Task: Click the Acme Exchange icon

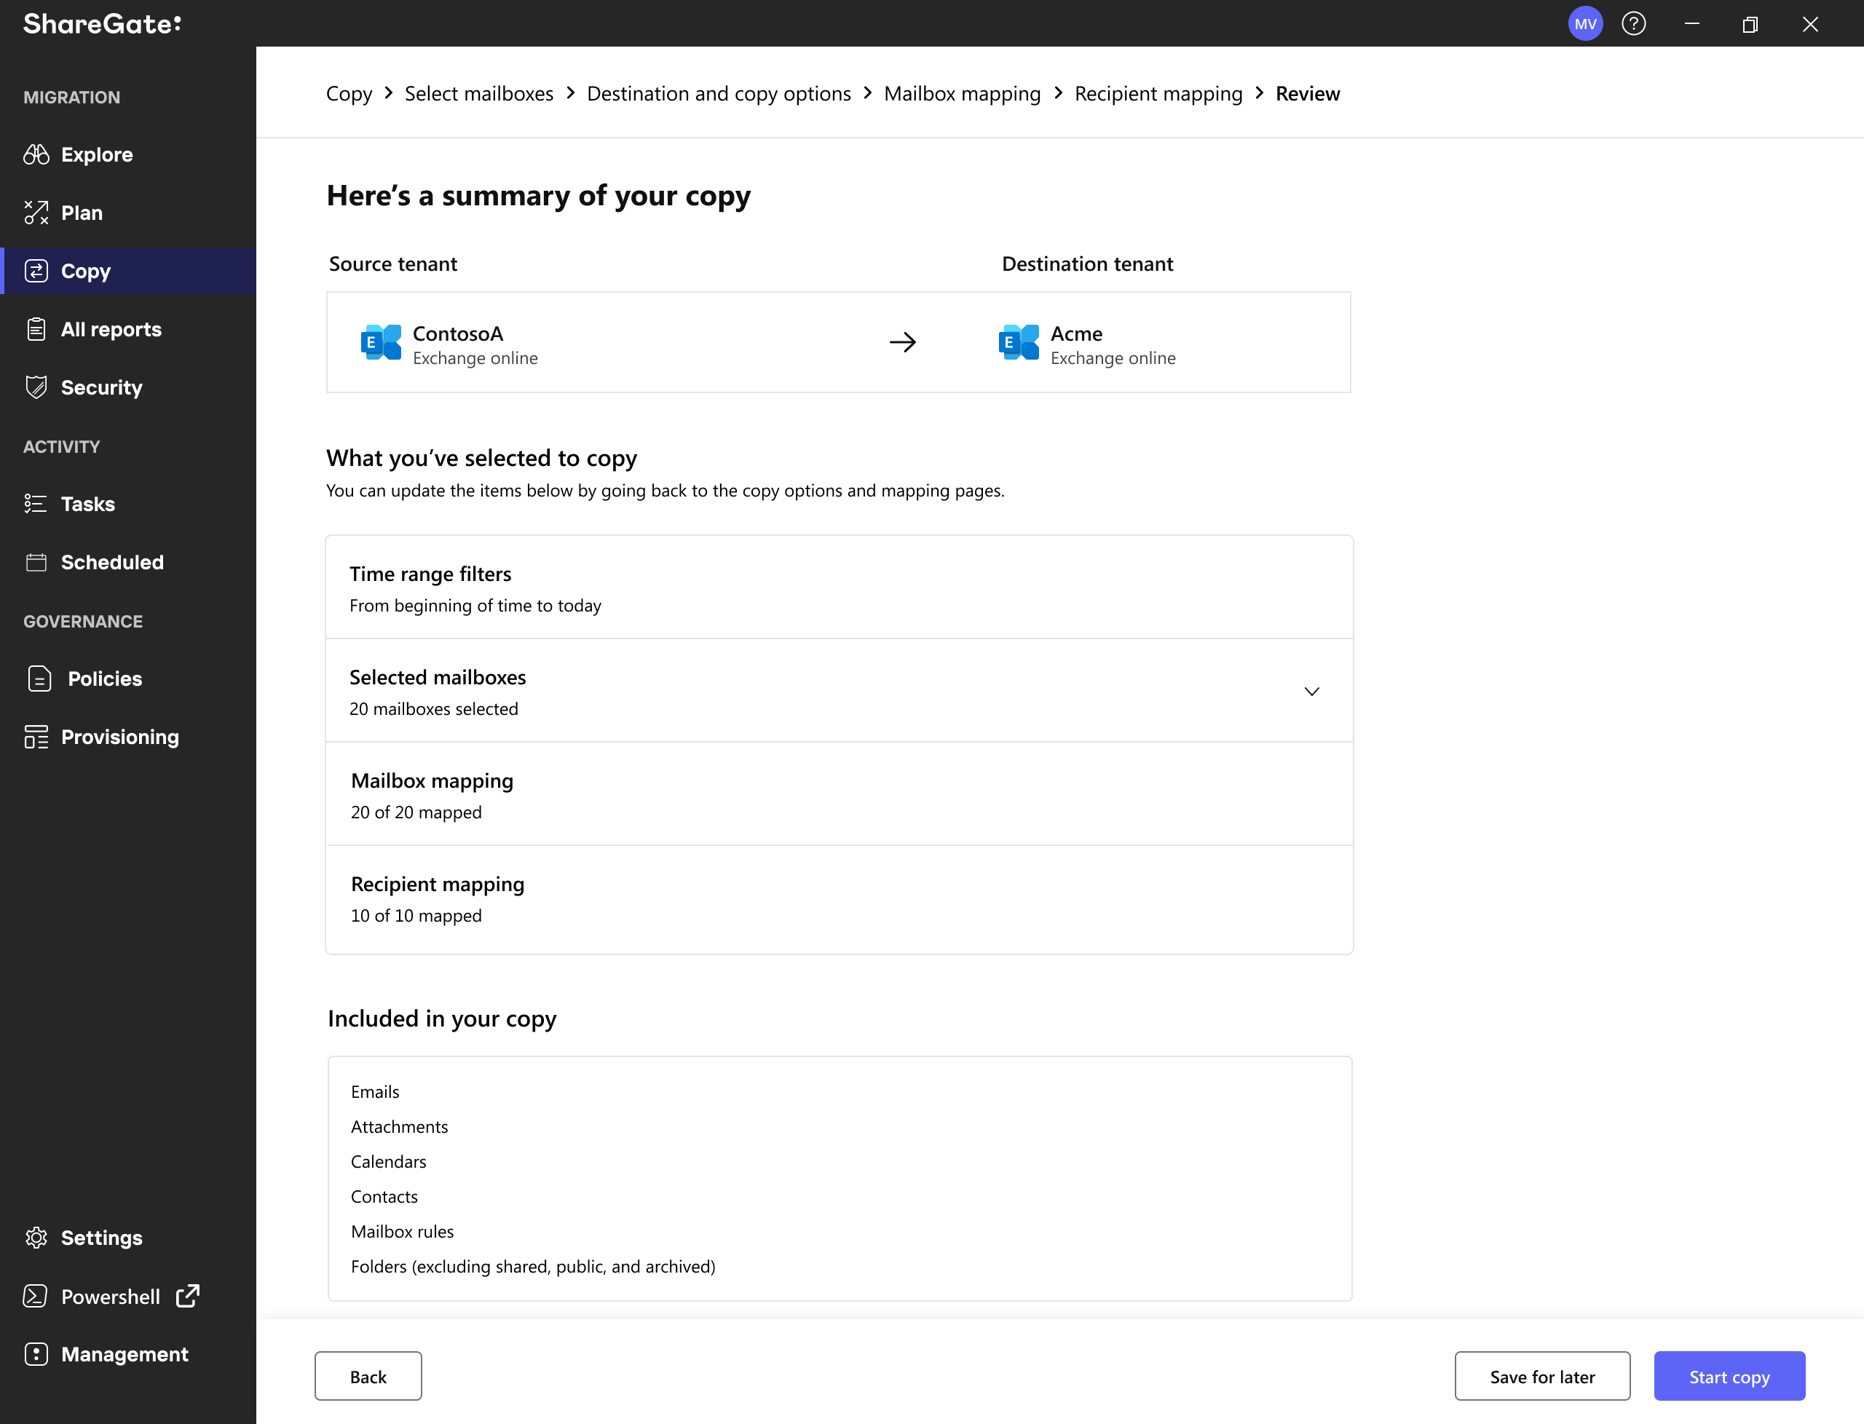Action: click(1018, 342)
